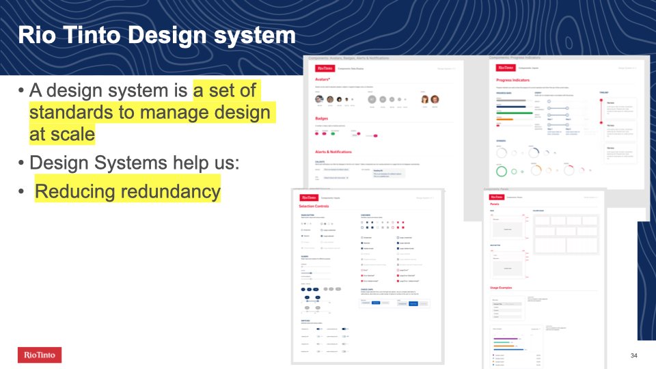The width and height of the screenshot is (656, 369).
Task: Click the orange progress bar in Progress Indicators
Action: tap(504, 119)
